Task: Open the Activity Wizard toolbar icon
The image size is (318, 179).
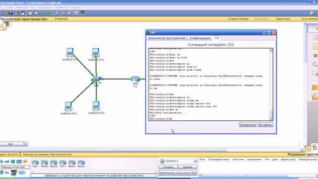Action: pos(23,13)
